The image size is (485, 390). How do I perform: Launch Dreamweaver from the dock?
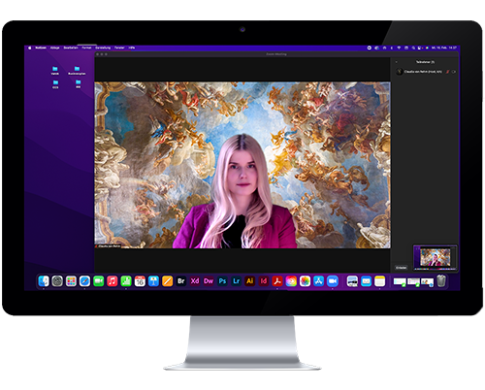click(209, 281)
